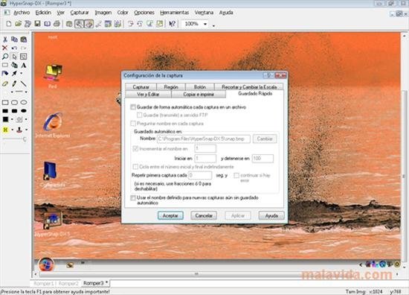Click the Open file folder icon
The image size is (409, 295).
pos(18,24)
